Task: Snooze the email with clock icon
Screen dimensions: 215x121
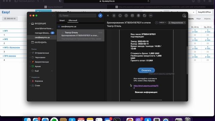Action: pyautogui.click(x=126, y=16)
